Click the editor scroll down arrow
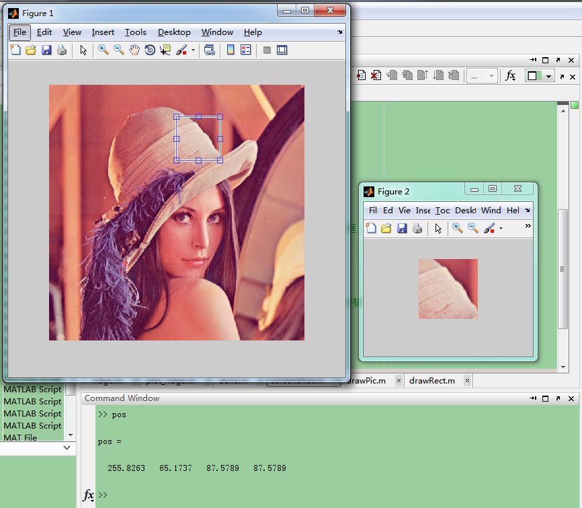The image size is (582, 508). (x=563, y=367)
